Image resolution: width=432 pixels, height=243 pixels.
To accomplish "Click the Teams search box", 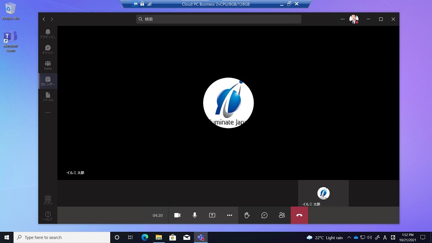I will pyautogui.click(x=219, y=19).
